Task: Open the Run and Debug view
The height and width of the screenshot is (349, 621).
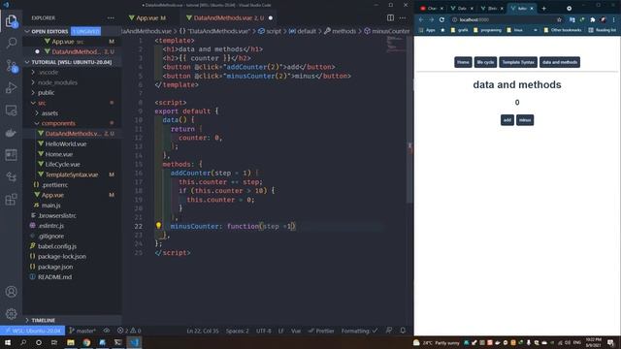Action: tap(11, 87)
